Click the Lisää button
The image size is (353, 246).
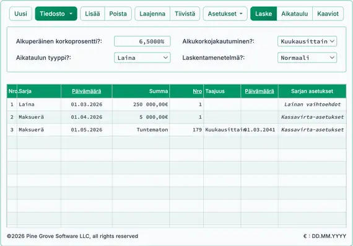(x=92, y=14)
